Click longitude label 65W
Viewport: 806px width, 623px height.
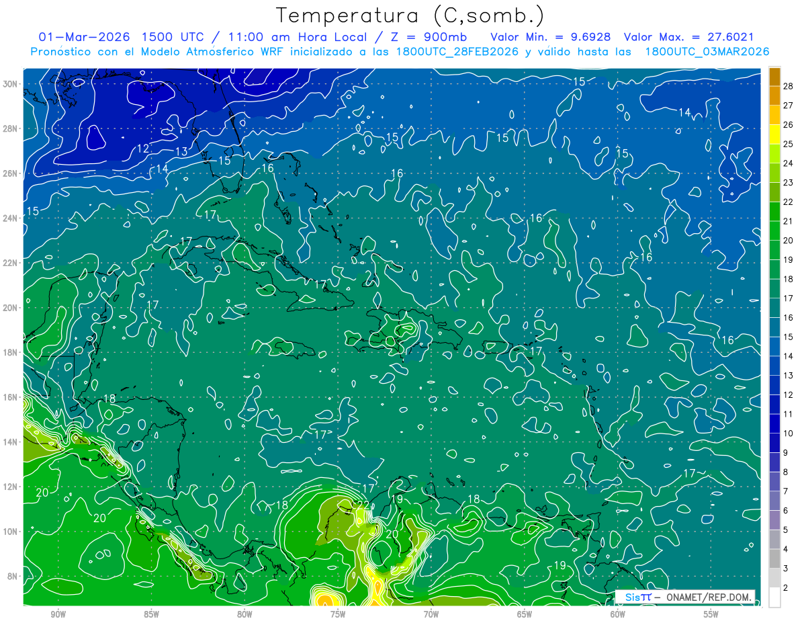click(x=525, y=614)
